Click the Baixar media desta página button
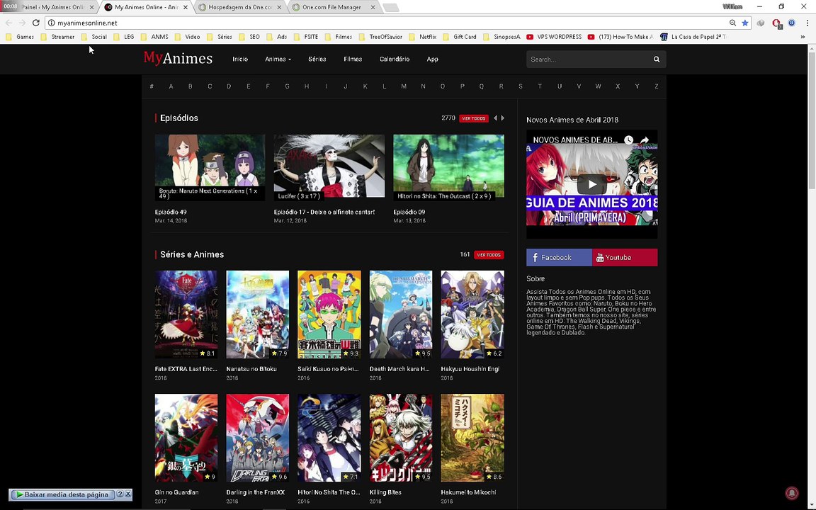 tap(62, 494)
